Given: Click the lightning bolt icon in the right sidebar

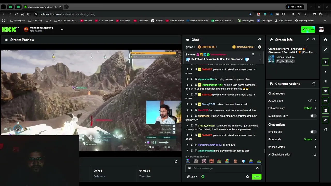Looking at the screenshot, I should [x=326, y=72].
